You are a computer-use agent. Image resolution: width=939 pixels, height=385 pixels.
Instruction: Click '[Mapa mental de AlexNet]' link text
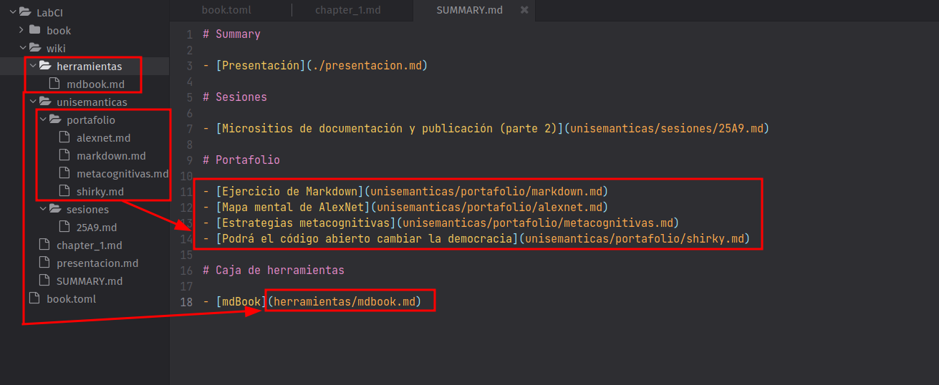(293, 207)
